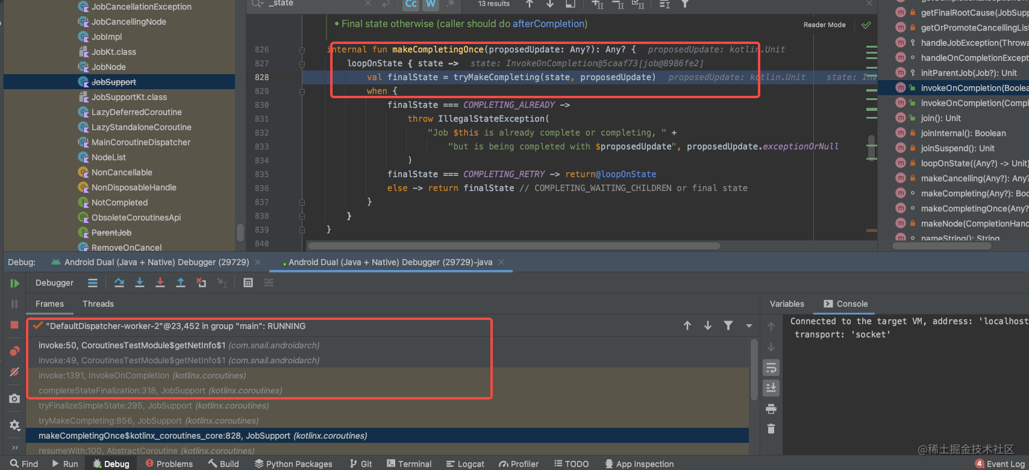
Task: Switch to the Variables tab
Action: click(787, 304)
